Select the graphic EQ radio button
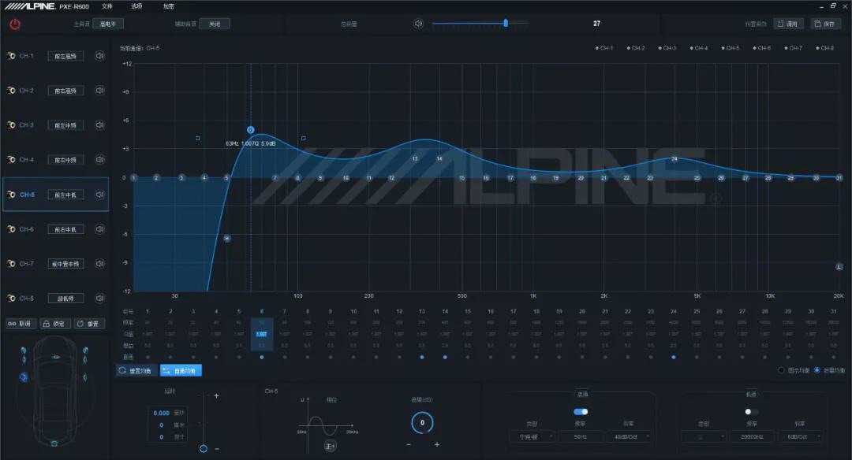Viewport: 852px width, 460px height. [781, 370]
